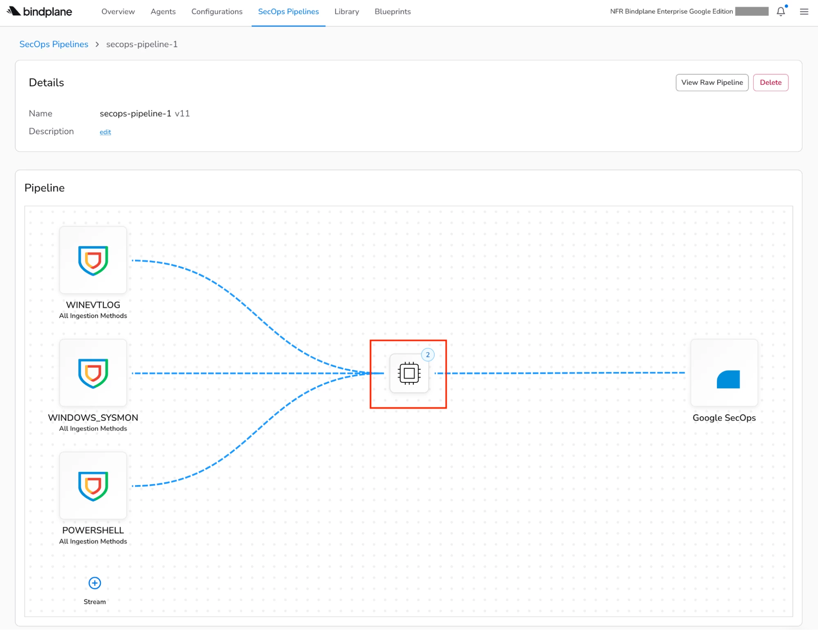Click the WINEVTLOG stream shield icon

tap(93, 260)
